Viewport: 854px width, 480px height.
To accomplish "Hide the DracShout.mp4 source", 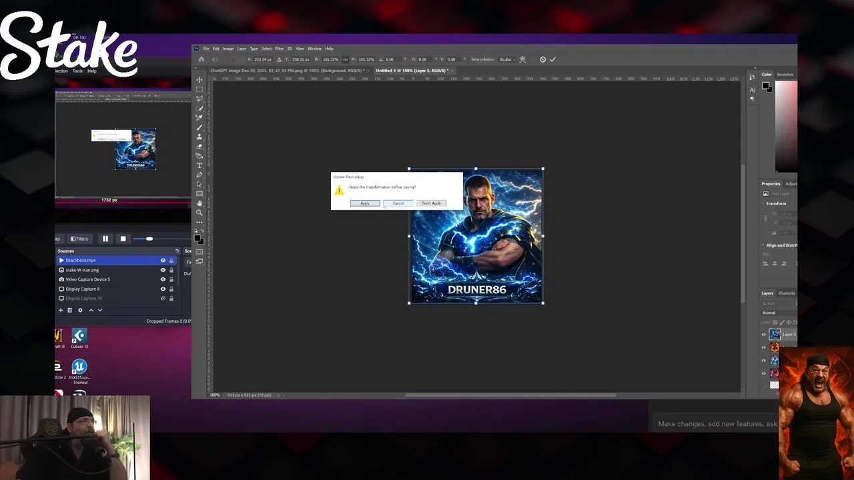I will [163, 260].
